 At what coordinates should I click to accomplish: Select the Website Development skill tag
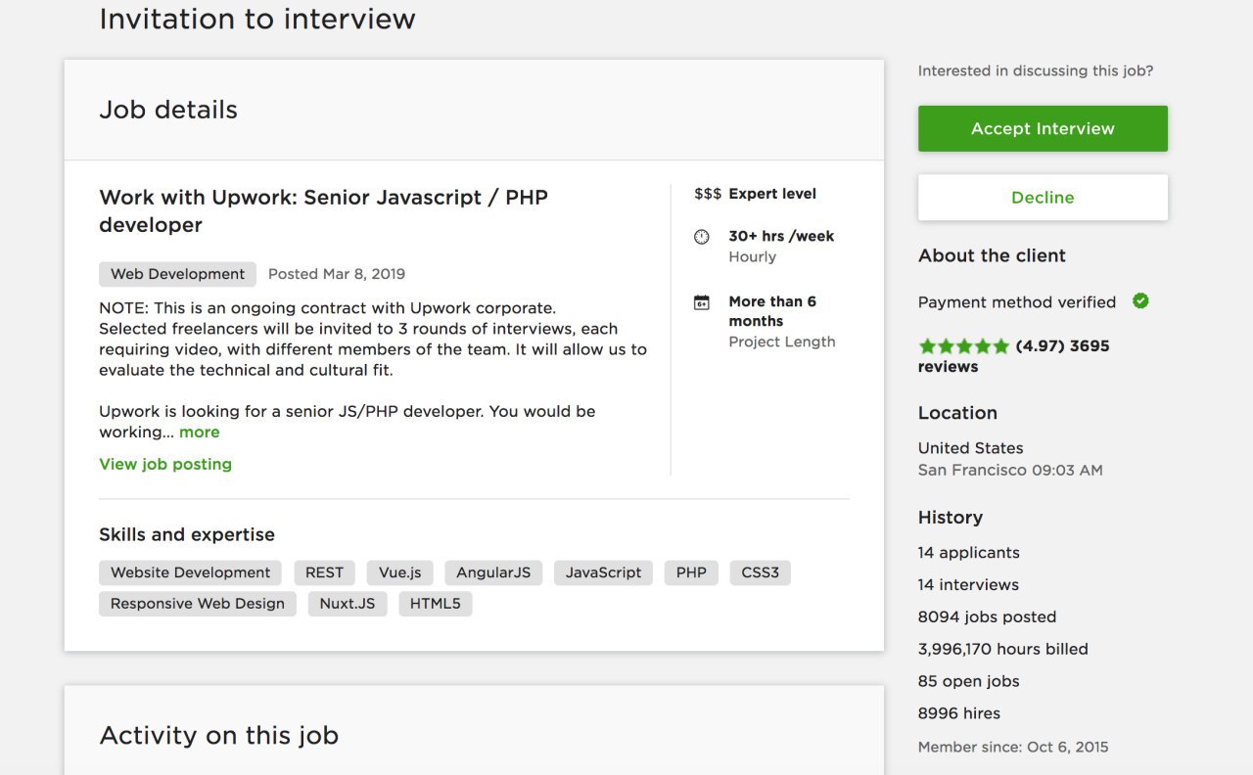[x=190, y=572]
